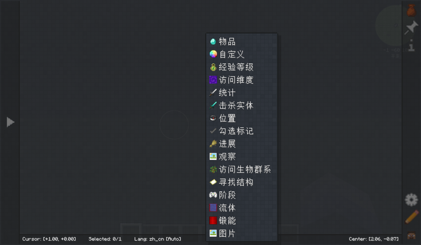This screenshot has width=421, height=245.
Task: Pick 访问维度 menu entry
Action: [236, 80]
